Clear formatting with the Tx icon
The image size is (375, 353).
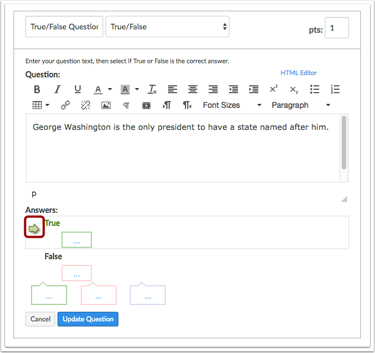click(x=152, y=90)
